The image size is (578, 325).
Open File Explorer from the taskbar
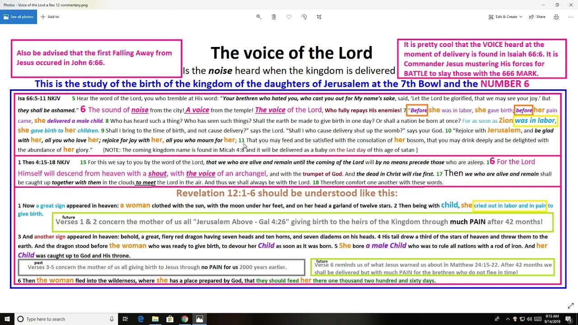pos(155,319)
